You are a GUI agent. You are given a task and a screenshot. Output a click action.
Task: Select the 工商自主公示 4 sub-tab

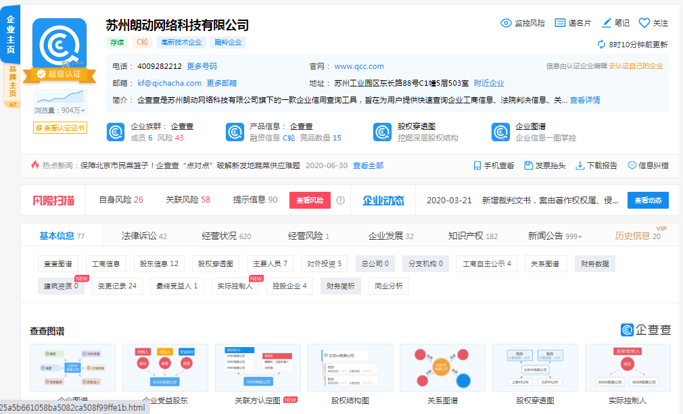click(x=487, y=264)
